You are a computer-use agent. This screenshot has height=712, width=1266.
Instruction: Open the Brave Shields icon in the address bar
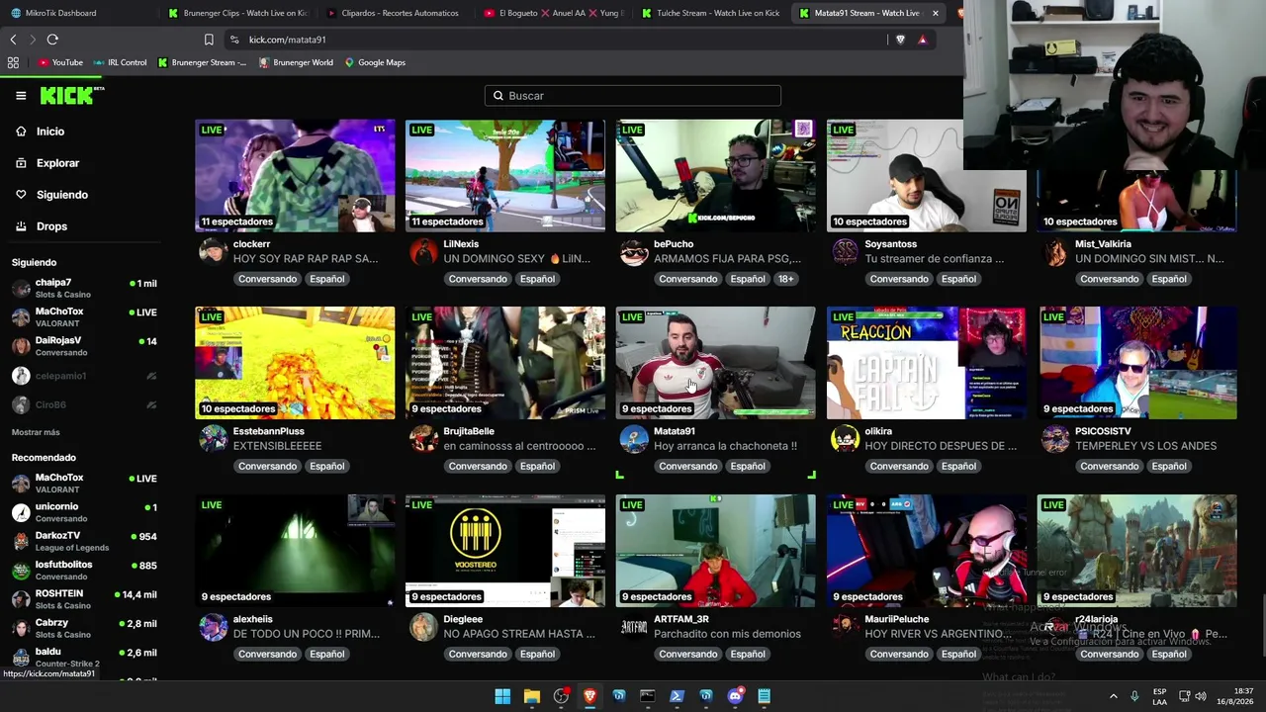coord(900,40)
